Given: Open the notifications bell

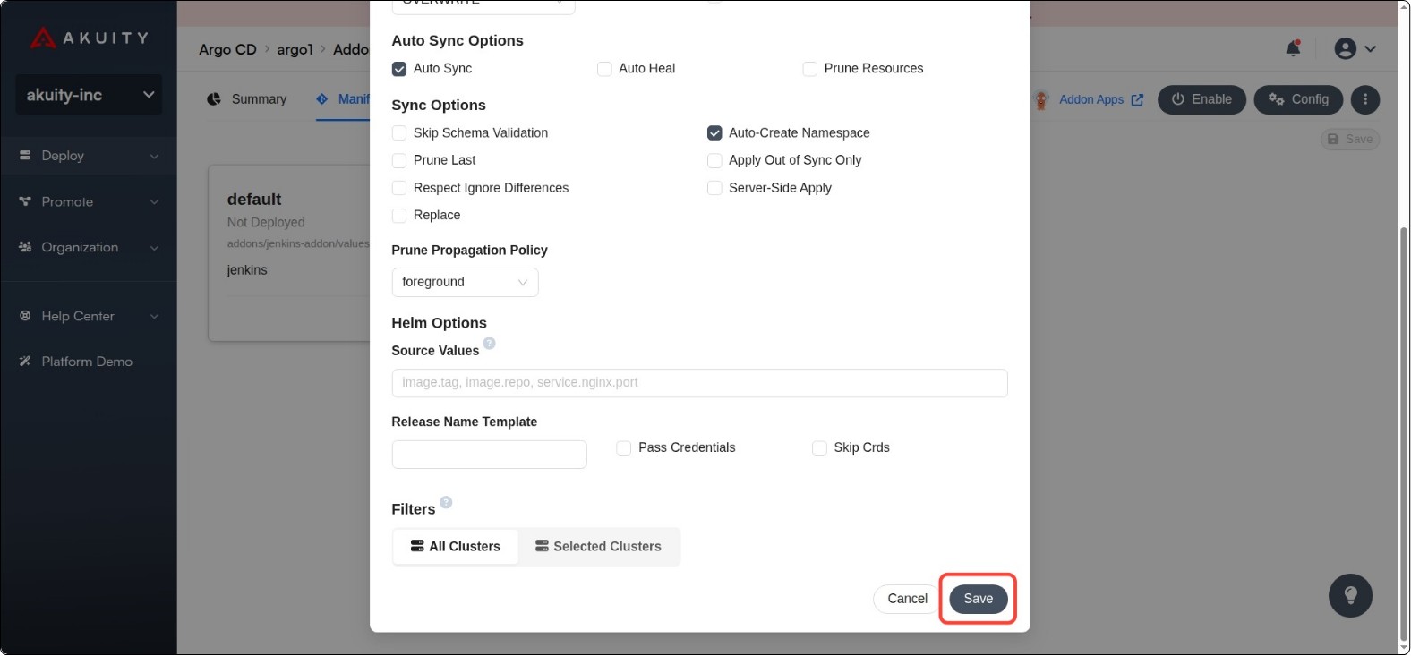Looking at the screenshot, I should (1293, 48).
